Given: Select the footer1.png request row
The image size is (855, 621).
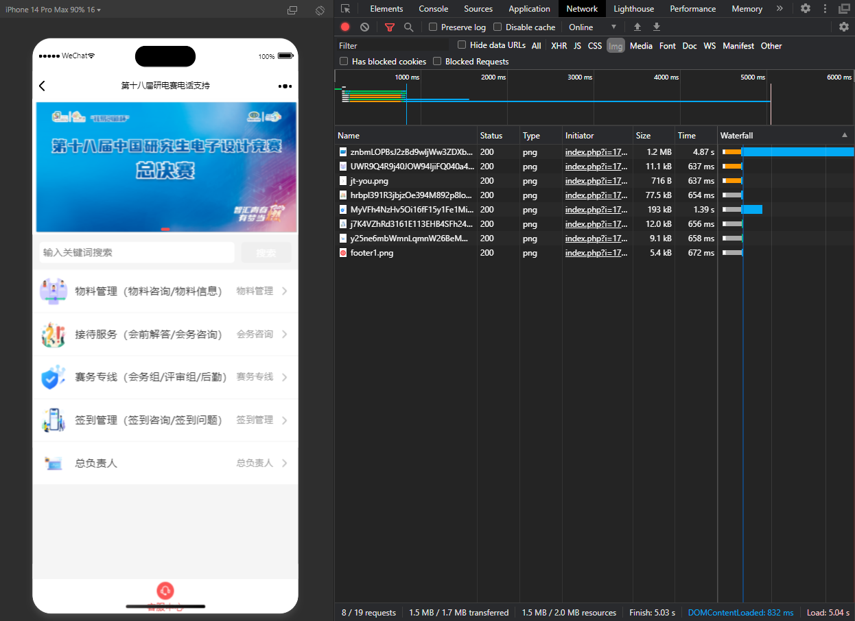Looking at the screenshot, I should (x=594, y=253).
